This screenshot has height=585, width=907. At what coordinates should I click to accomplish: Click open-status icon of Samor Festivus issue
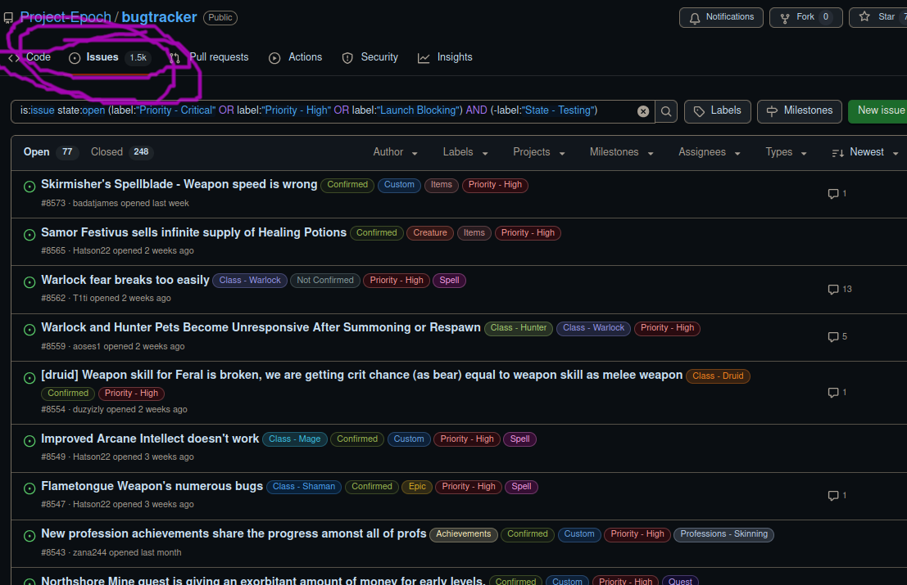tap(29, 235)
